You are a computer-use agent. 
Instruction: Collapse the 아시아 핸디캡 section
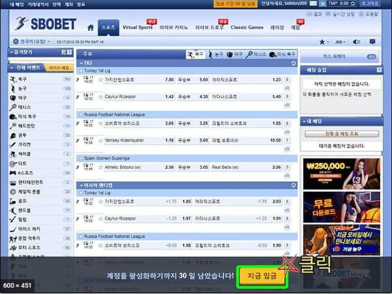pyautogui.click(x=81, y=185)
